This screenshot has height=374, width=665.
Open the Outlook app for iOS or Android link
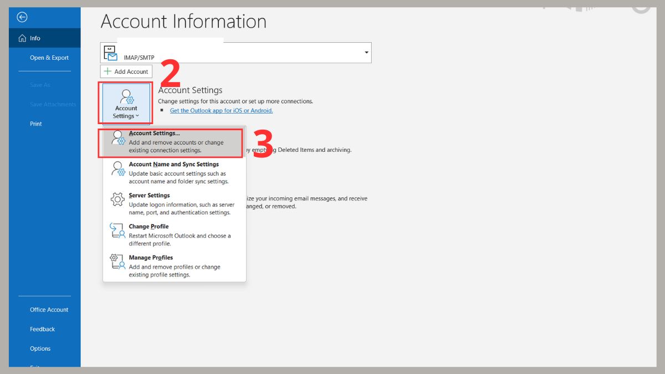pyautogui.click(x=221, y=110)
